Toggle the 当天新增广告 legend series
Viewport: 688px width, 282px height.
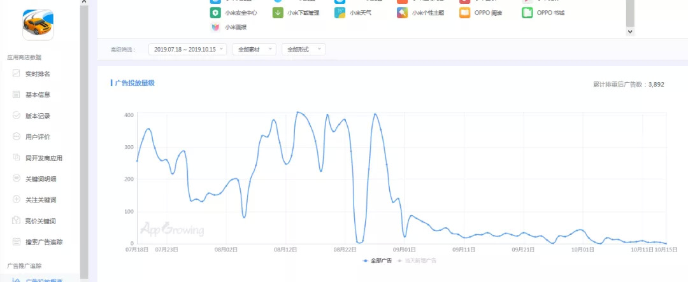417,260
